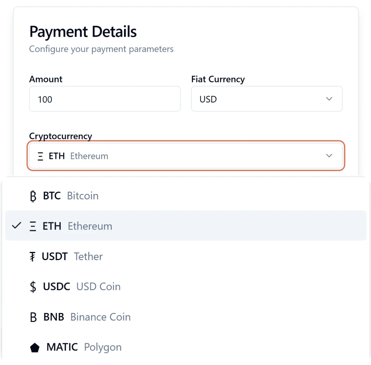Viewport: 371px width, 365px height.
Task: Click the ETH icon inside the Cryptocurrency field
Action: 40,156
